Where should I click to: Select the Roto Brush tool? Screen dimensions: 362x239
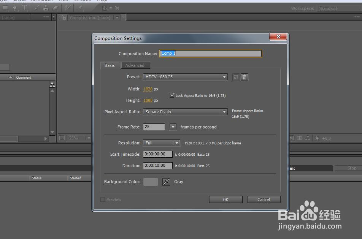[x=68, y=8]
